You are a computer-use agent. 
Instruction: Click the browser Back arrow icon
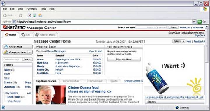[5, 15]
